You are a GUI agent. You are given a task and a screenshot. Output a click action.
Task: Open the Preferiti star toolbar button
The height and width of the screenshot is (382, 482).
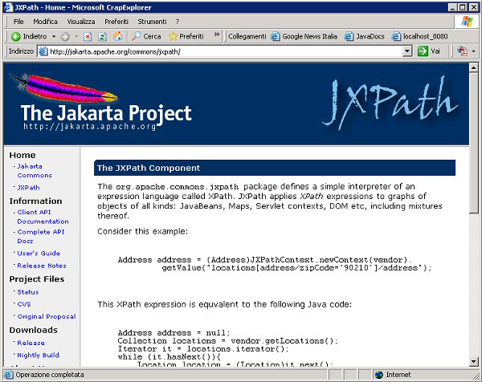(x=186, y=36)
